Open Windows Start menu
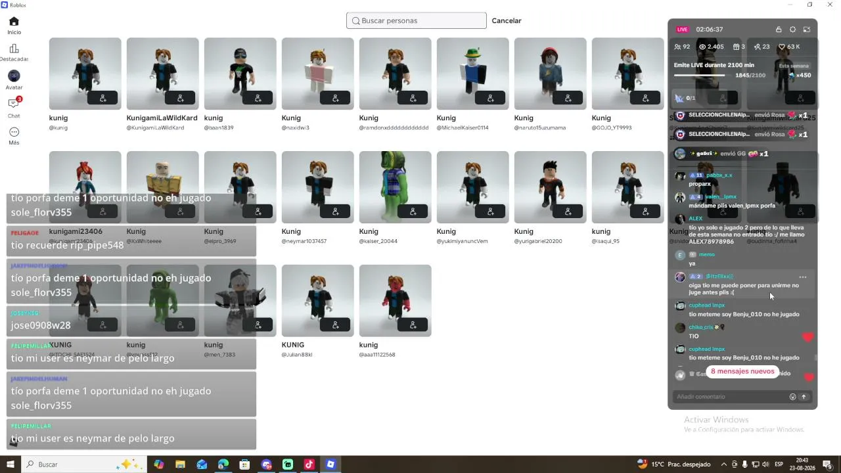This screenshot has height=473, width=841. point(11,464)
